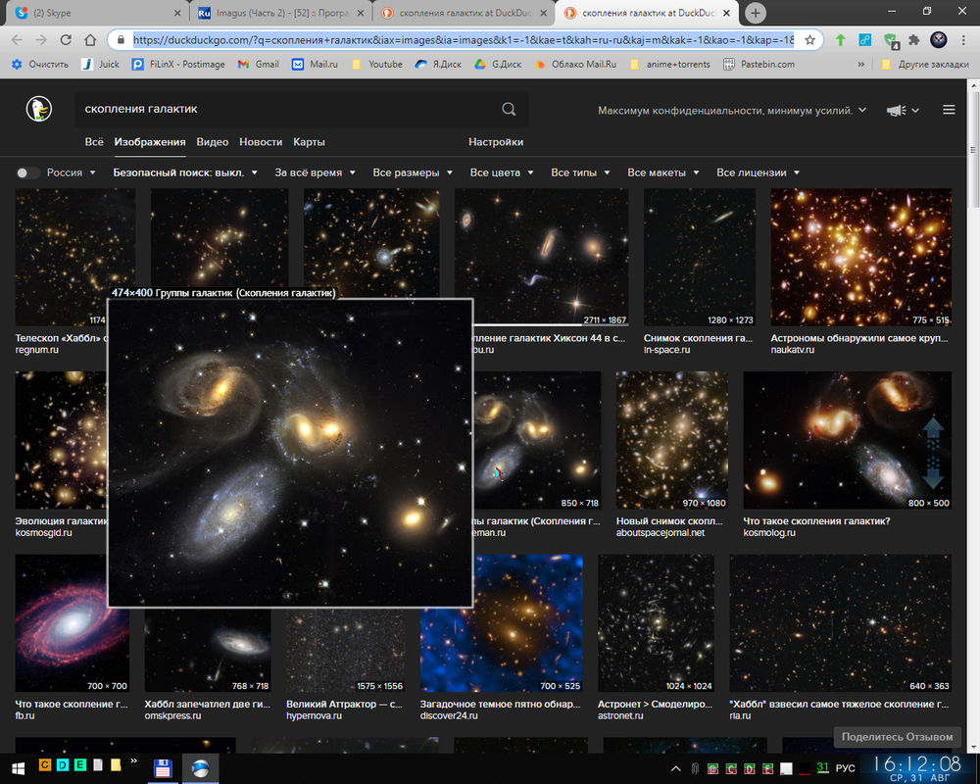Open the kosmolog.ru source link
The height and width of the screenshot is (784, 980).
point(769,533)
